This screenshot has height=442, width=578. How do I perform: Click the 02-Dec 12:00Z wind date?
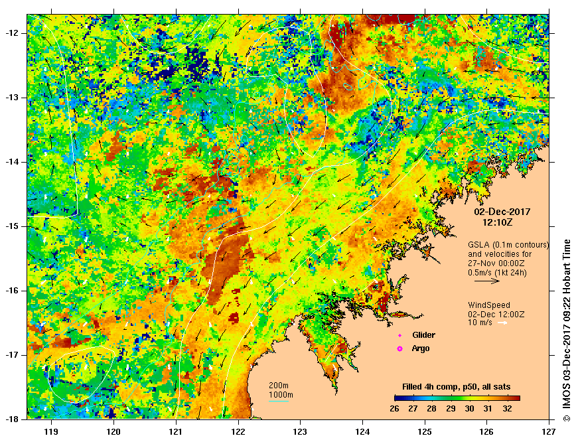pos(496,315)
